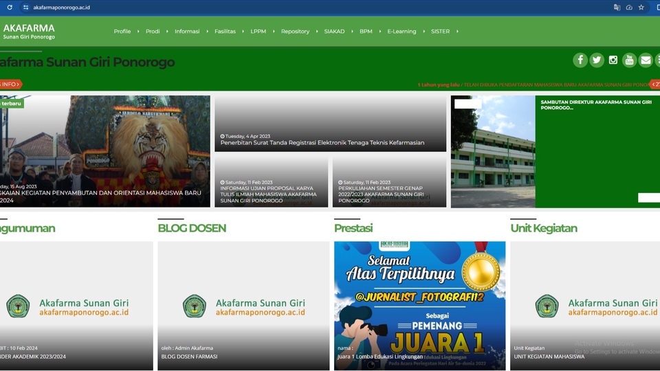The height and width of the screenshot is (371, 660).
Task: Open Juara 1 Lomba Edukasi Lingkungan card
Action: coord(419,306)
